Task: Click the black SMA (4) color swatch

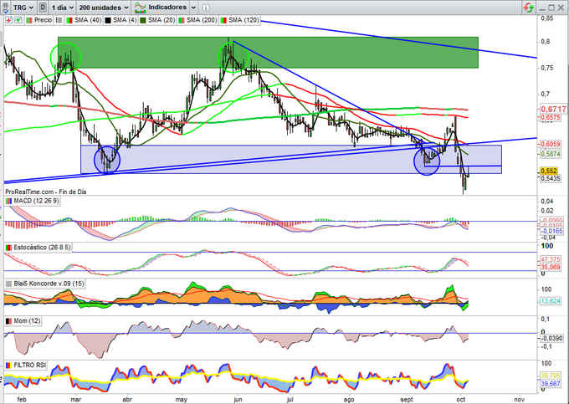Action: (x=108, y=20)
